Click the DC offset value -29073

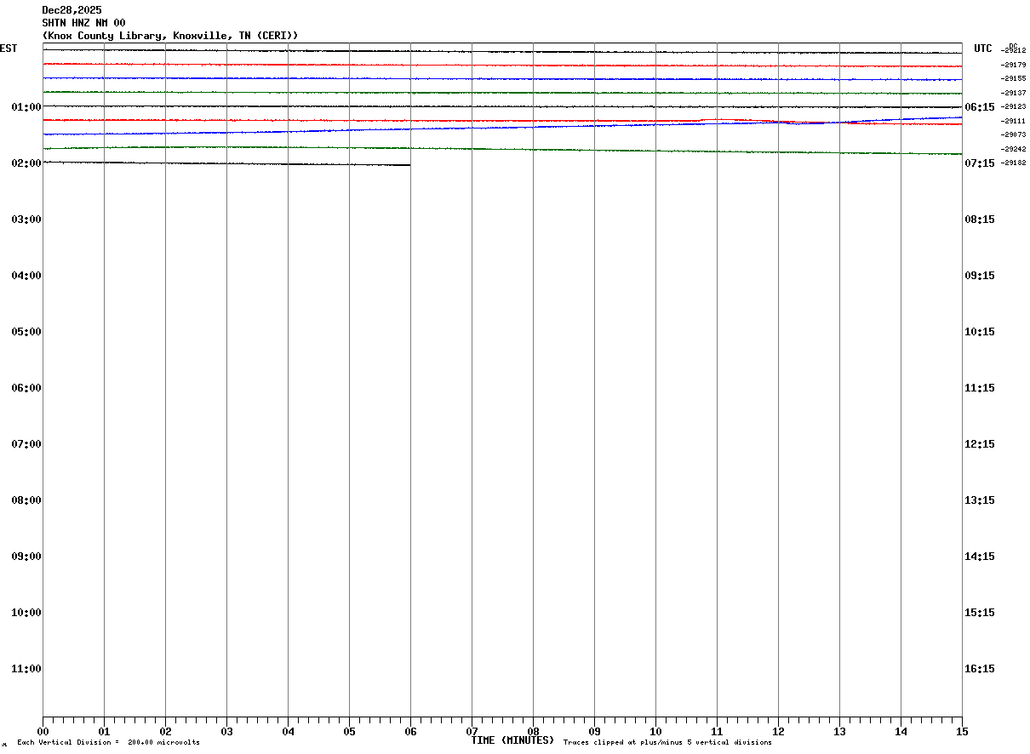(1014, 134)
